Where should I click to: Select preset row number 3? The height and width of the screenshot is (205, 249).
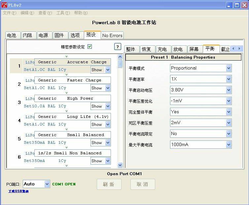[19, 102]
